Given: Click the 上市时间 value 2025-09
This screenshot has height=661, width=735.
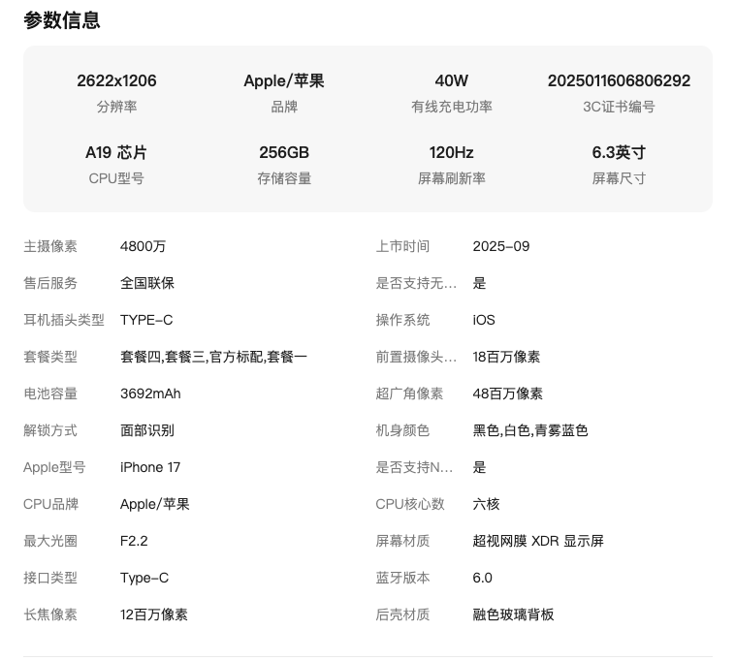Looking at the screenshot, I should point(501,246).
